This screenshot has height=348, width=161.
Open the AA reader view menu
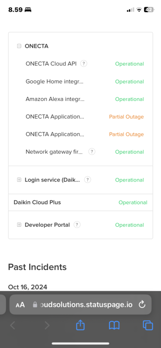(20, 305)
